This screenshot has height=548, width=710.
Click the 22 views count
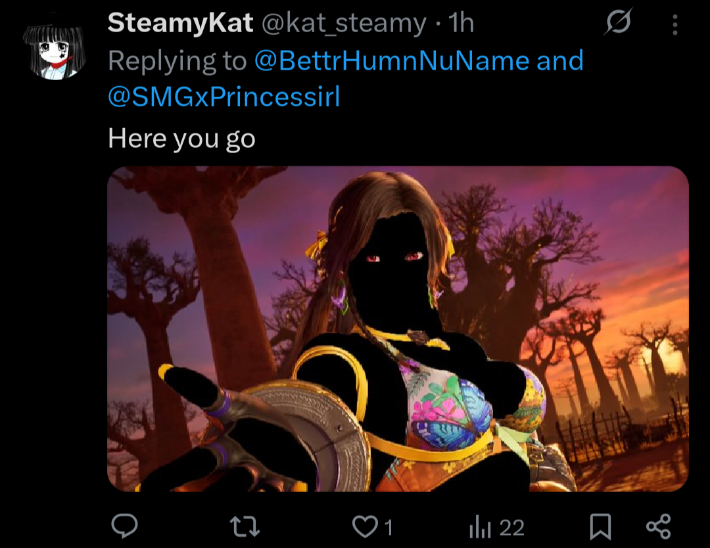(511, 528)
